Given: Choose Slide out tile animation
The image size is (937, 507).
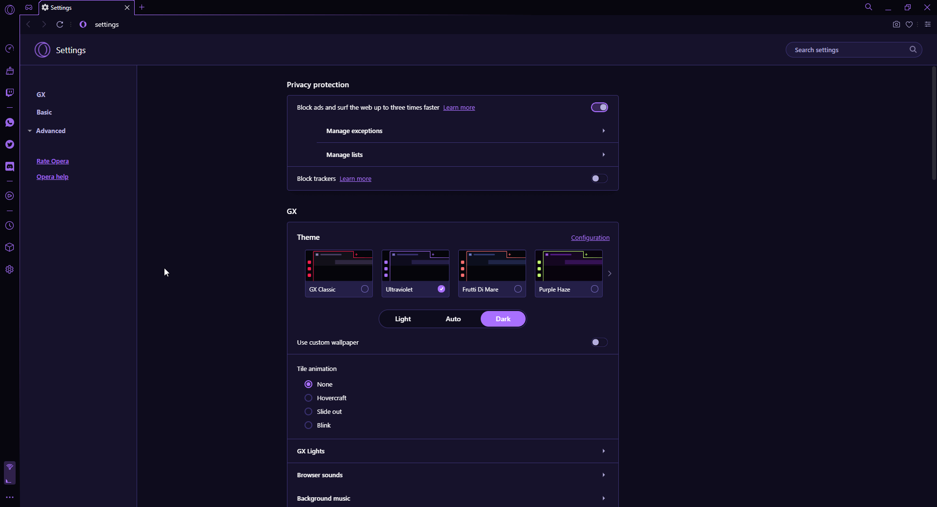Looking at the screenshot, I should coord(308,411).
